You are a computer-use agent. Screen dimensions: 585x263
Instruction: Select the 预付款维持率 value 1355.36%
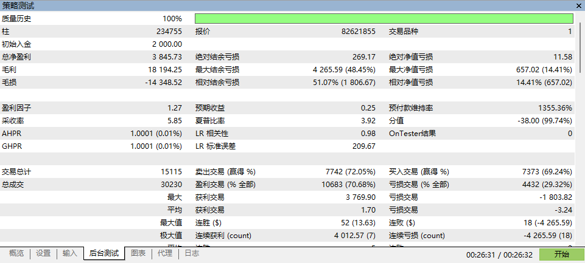[x=555, y=108]
